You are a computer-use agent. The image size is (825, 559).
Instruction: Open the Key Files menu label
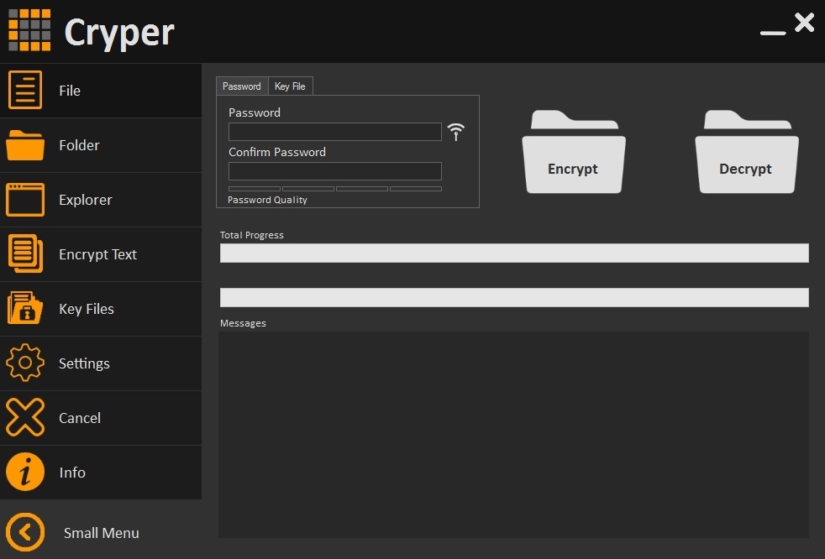(x=87, y=309)
